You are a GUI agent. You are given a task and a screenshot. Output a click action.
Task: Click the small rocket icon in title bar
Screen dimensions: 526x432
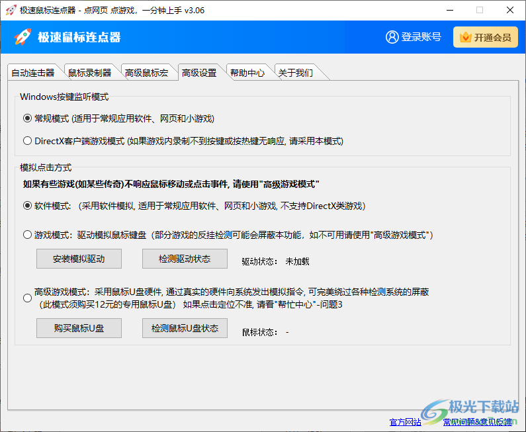[x=11, y=10]
